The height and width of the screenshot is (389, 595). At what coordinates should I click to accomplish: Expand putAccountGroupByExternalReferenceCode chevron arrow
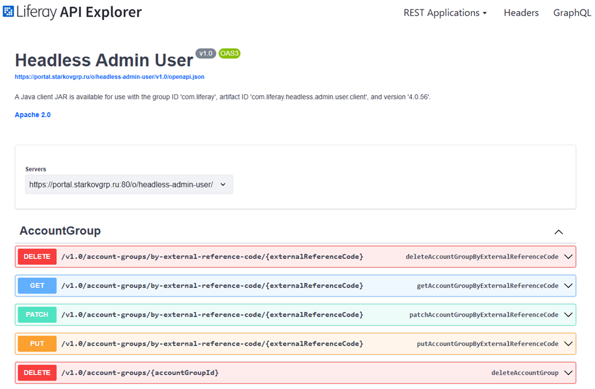click(568, 344)
